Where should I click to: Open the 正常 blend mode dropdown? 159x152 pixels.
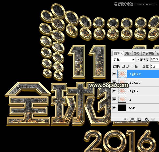[x=124, y=60]
